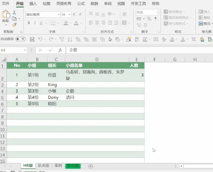Click the 条件格式 button
The image size is (213, 172).
(x=174, y=12)
